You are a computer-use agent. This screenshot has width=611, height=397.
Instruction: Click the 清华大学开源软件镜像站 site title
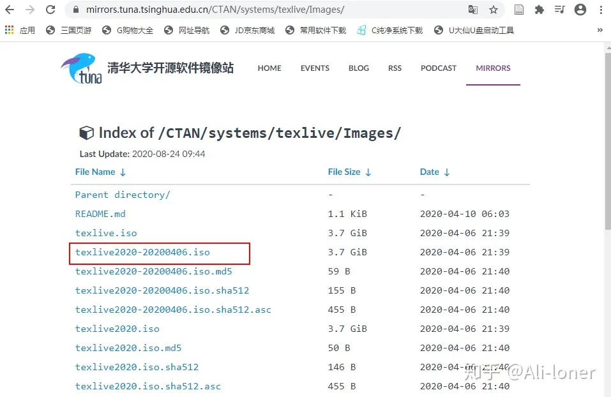(170, 68)
